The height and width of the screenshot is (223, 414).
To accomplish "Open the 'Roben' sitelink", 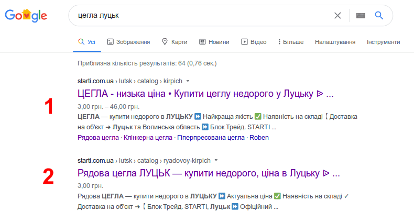I will (259, 138).
